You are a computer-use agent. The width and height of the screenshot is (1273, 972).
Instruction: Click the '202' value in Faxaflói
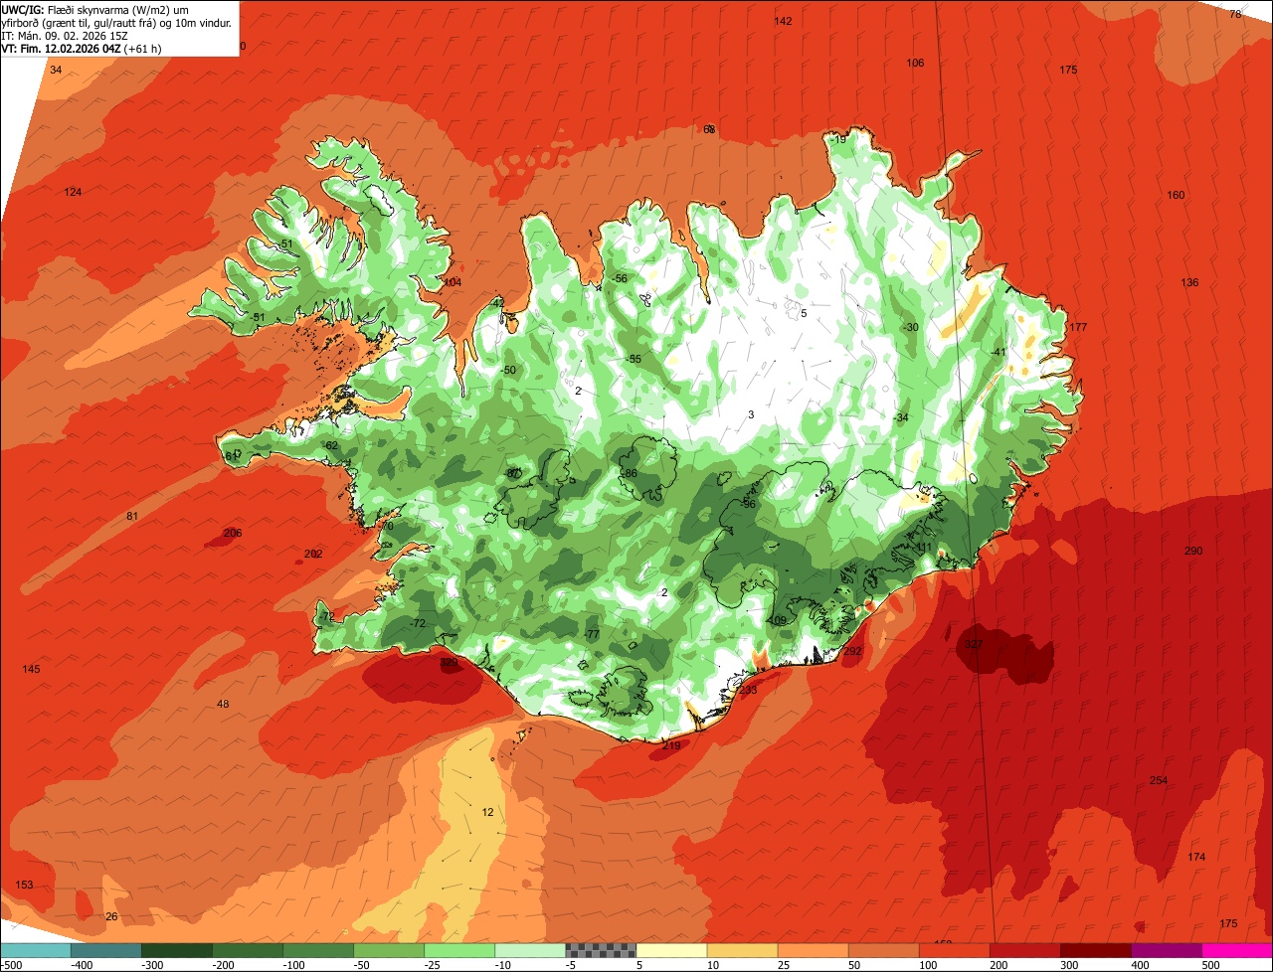313,554
